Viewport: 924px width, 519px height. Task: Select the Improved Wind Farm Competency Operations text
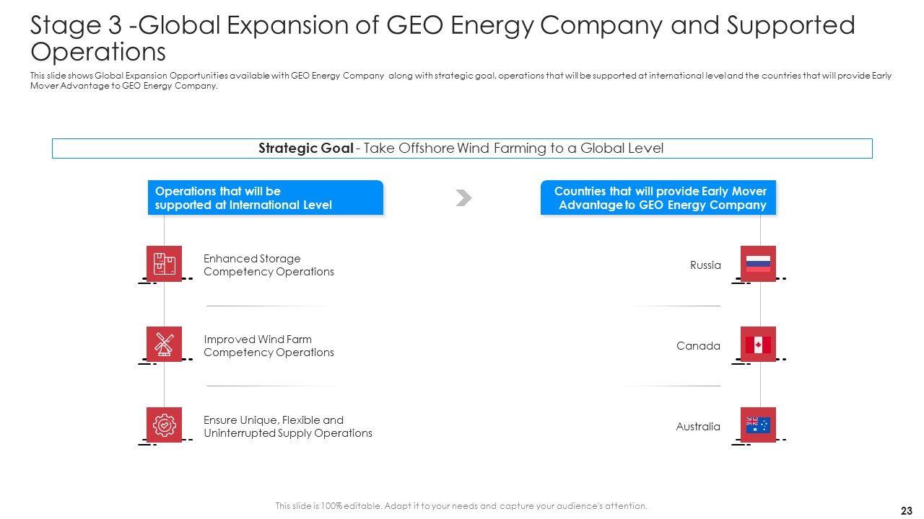coord(269,346)
